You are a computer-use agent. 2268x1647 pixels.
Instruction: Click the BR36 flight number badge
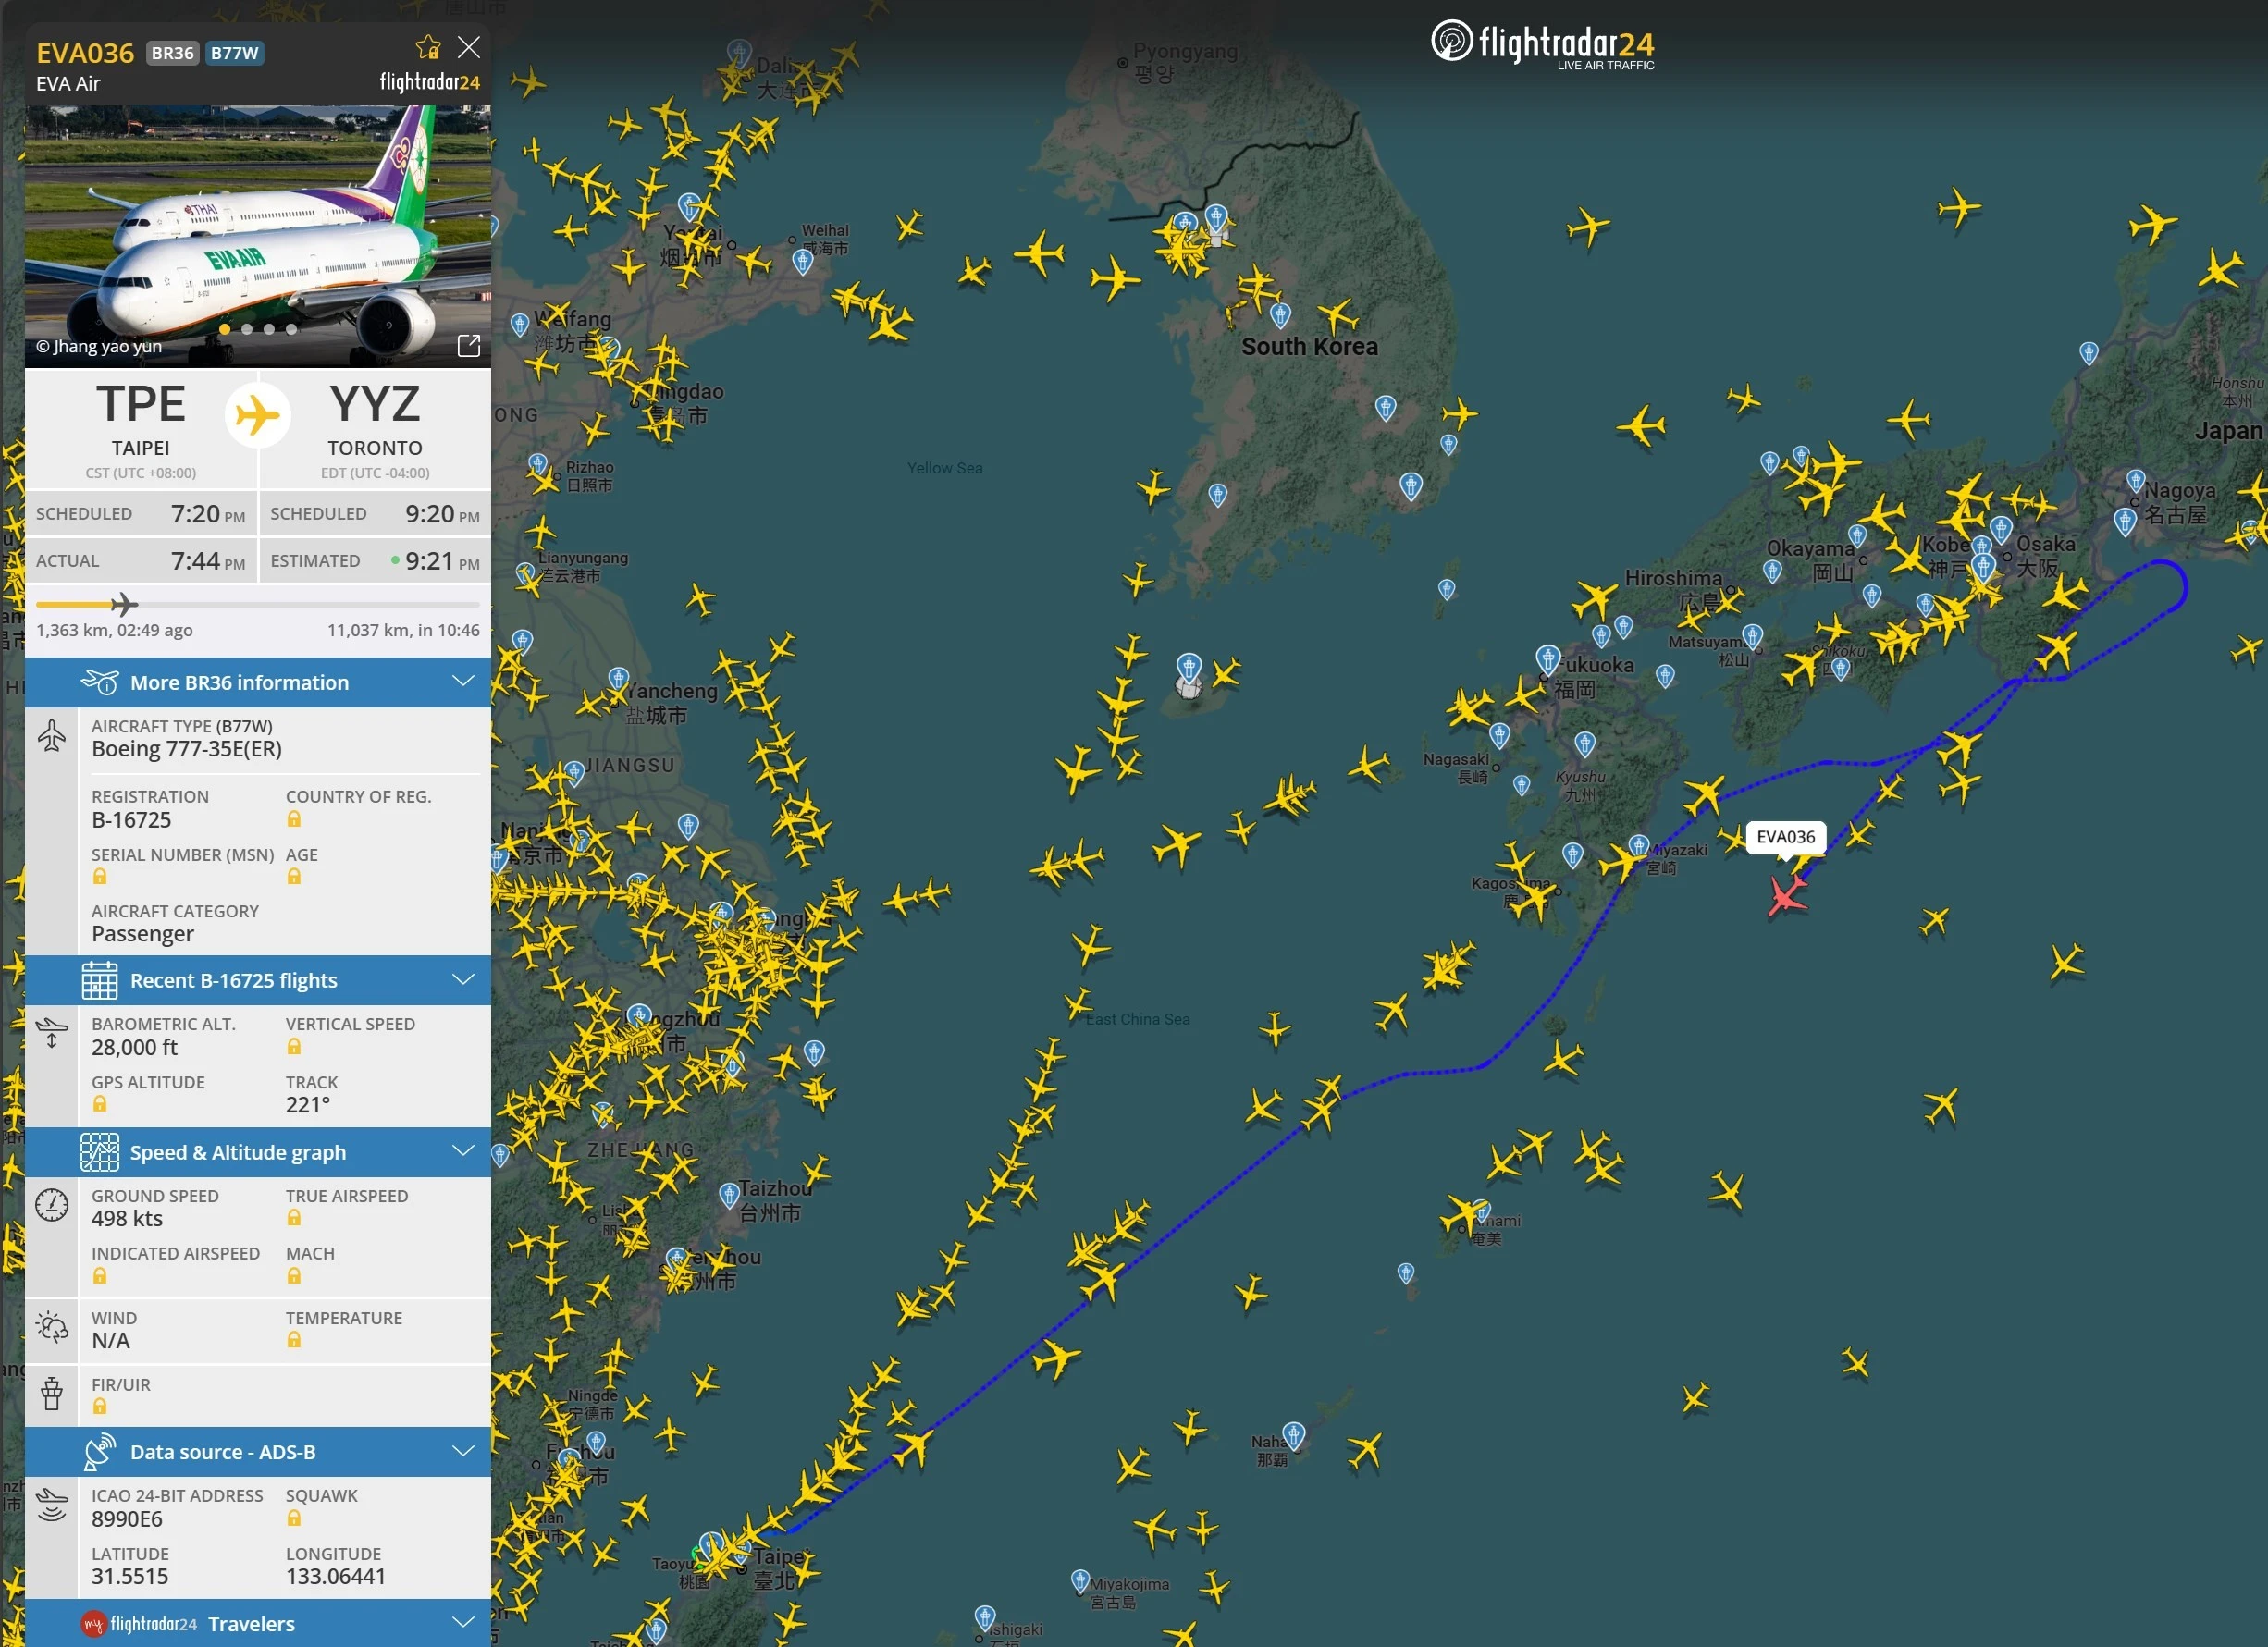(x=173, y=53)
